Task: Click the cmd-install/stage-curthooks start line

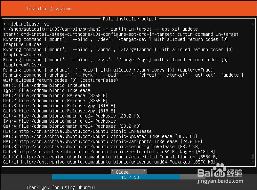Action: pyautogui.click(x=121, y=34)
